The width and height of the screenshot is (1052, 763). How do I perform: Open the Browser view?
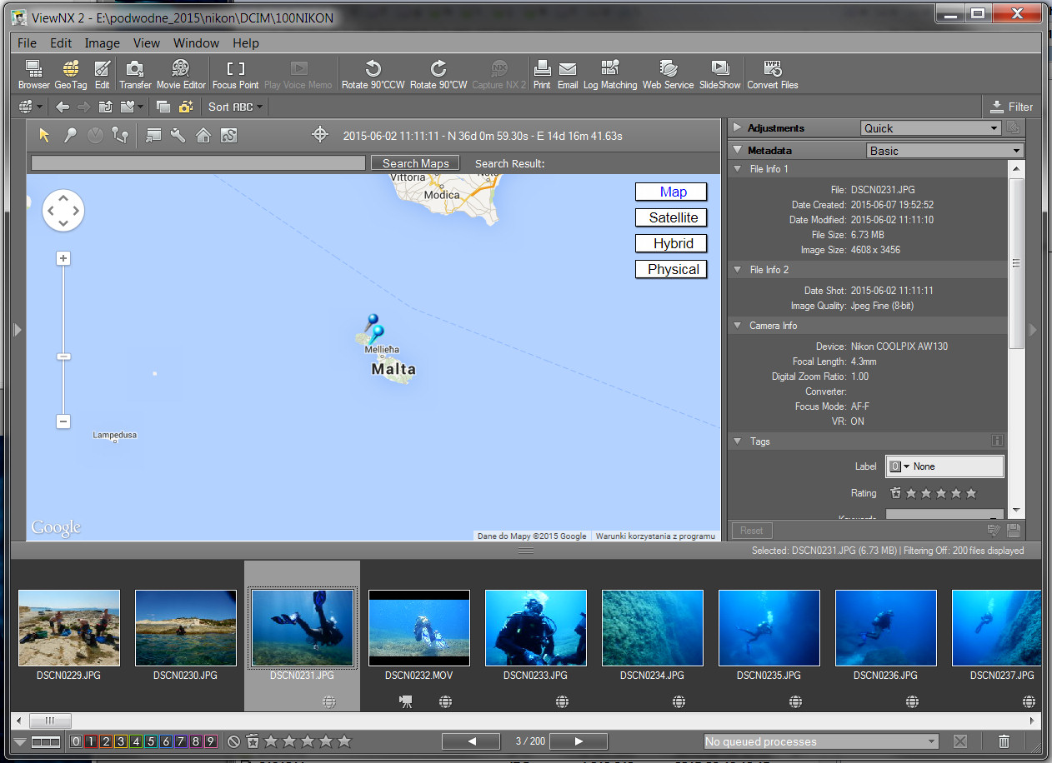click(x=34, y=74)
